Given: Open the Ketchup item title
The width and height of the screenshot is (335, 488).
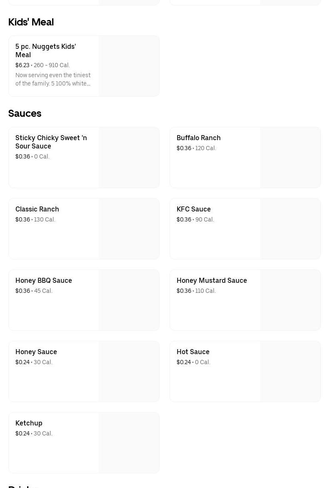Looking at the screenshot, I should [x=29, y=423].
